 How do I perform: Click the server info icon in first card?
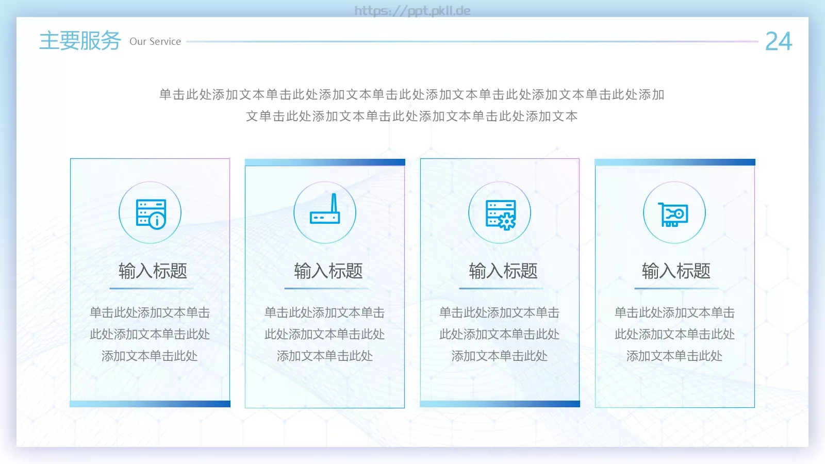click(x=151, y=214)
